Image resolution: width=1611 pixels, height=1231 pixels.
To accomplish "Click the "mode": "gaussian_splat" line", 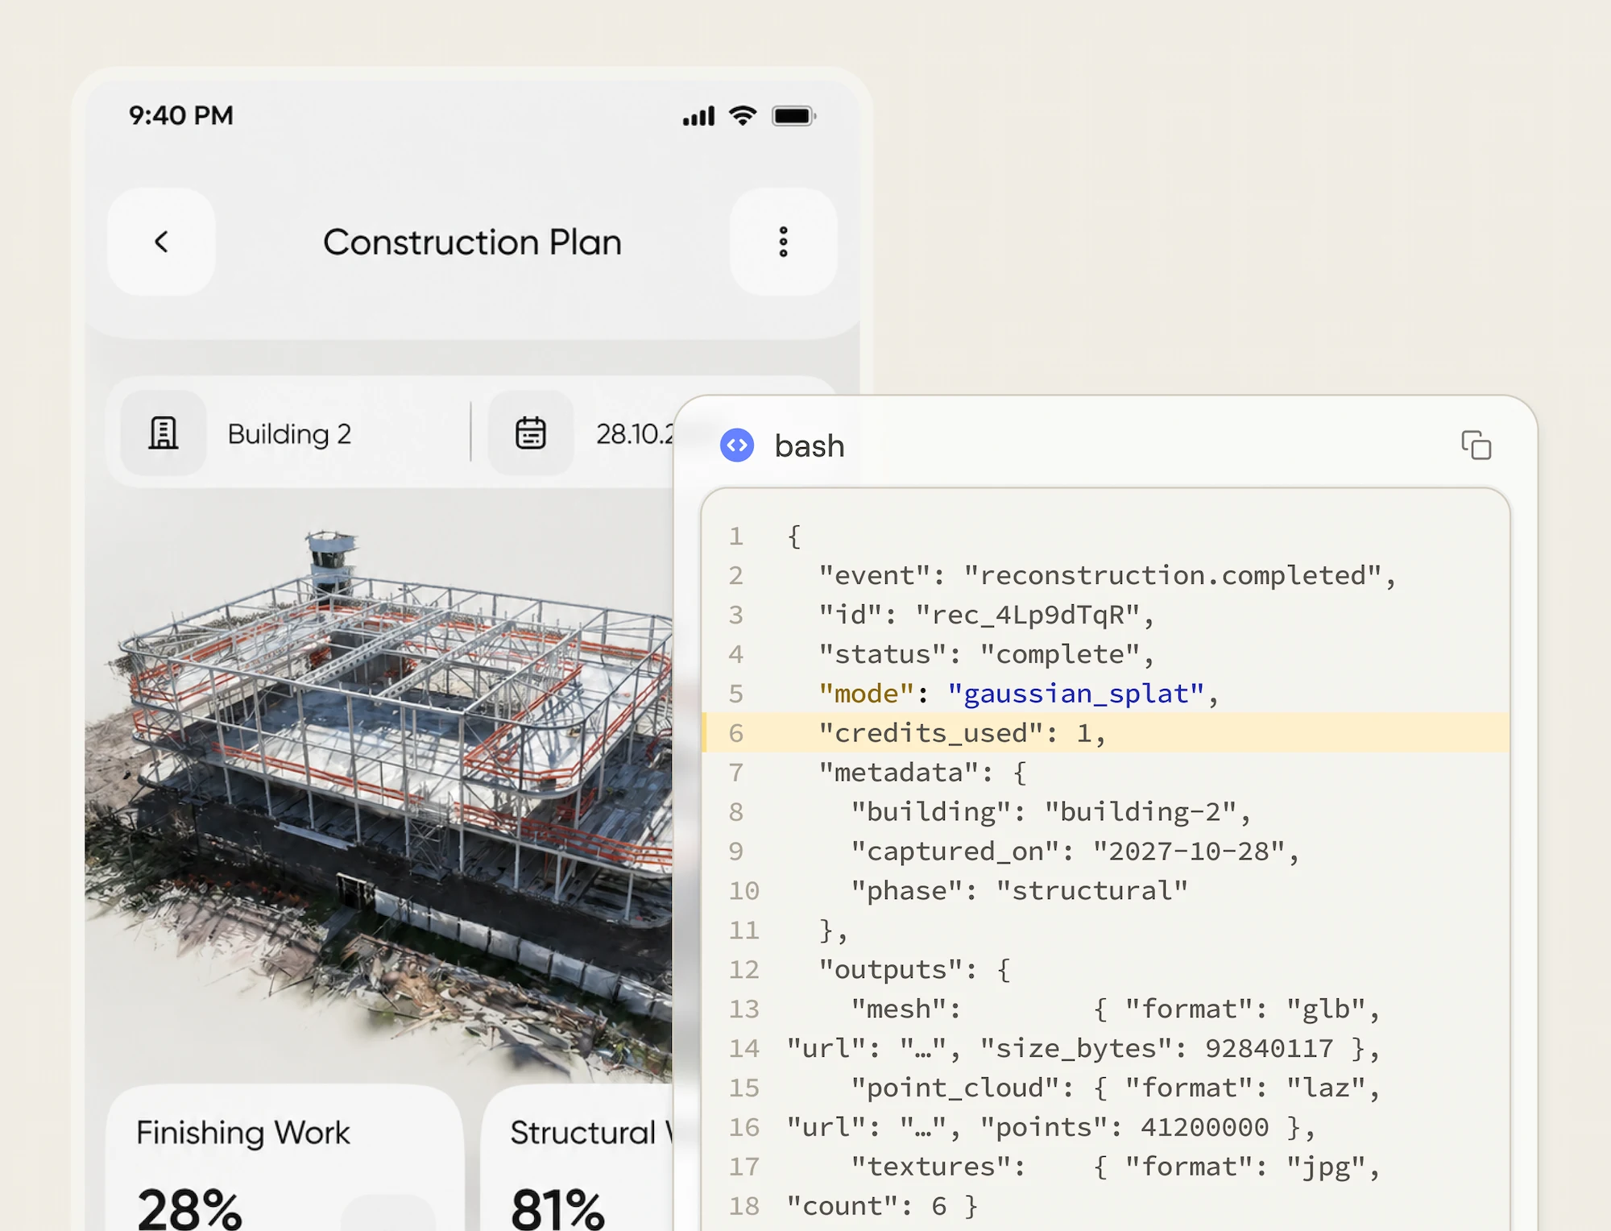I will (1018, 694).
